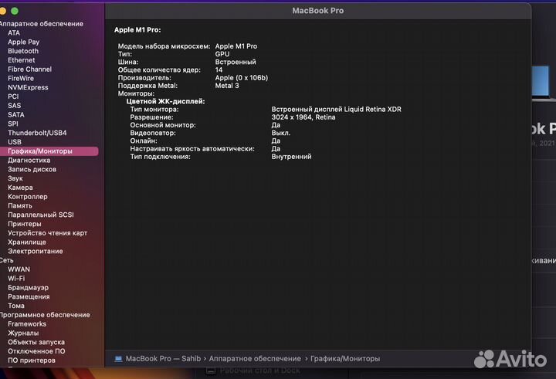The image size is (556, 379).
Task: Click the Apple M1 Pro heading
Action: [x=137, y=30]
